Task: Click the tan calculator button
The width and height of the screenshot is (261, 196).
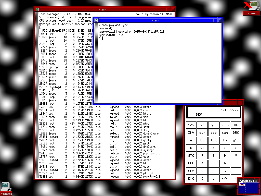Action: pos(225,133)
